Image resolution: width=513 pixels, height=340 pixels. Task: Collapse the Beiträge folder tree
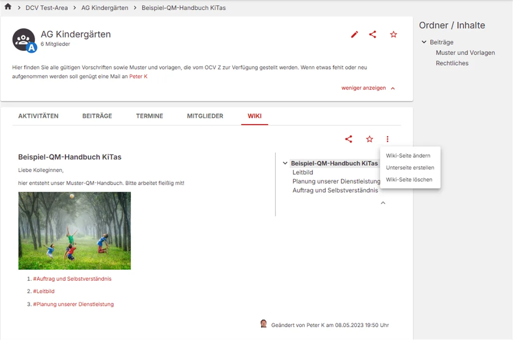424,42
